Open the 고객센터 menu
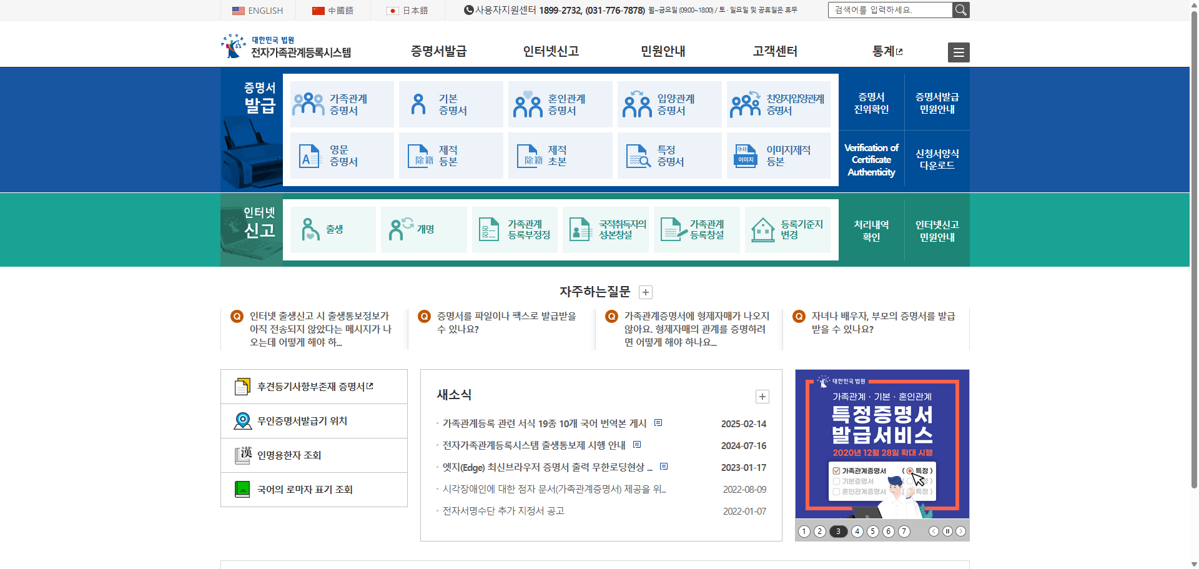The width and height of the screenshot is (1199, 569). (x=774, y=52)
